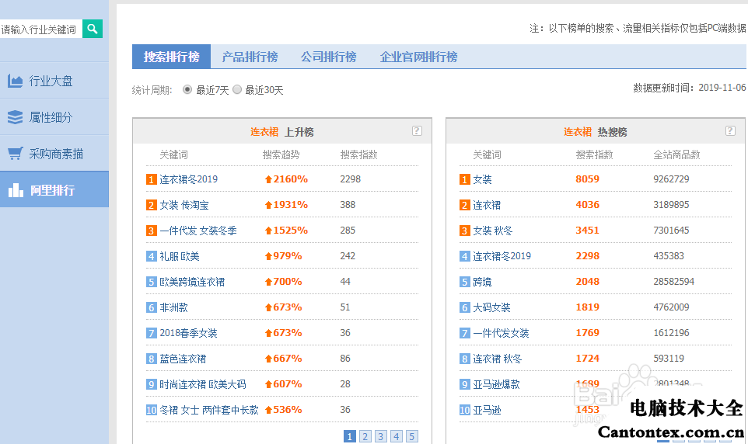Go to page 2 of 上升榜
Screen dimensions: 748x444
click(365, 437)
